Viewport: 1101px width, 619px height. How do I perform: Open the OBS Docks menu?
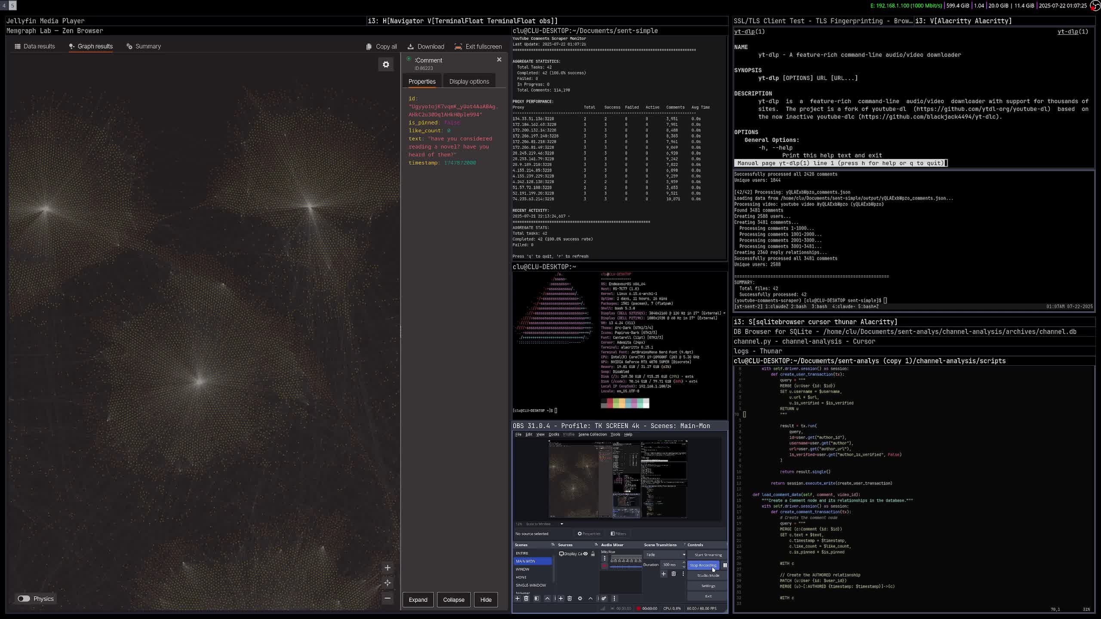(x=554, y=435)
